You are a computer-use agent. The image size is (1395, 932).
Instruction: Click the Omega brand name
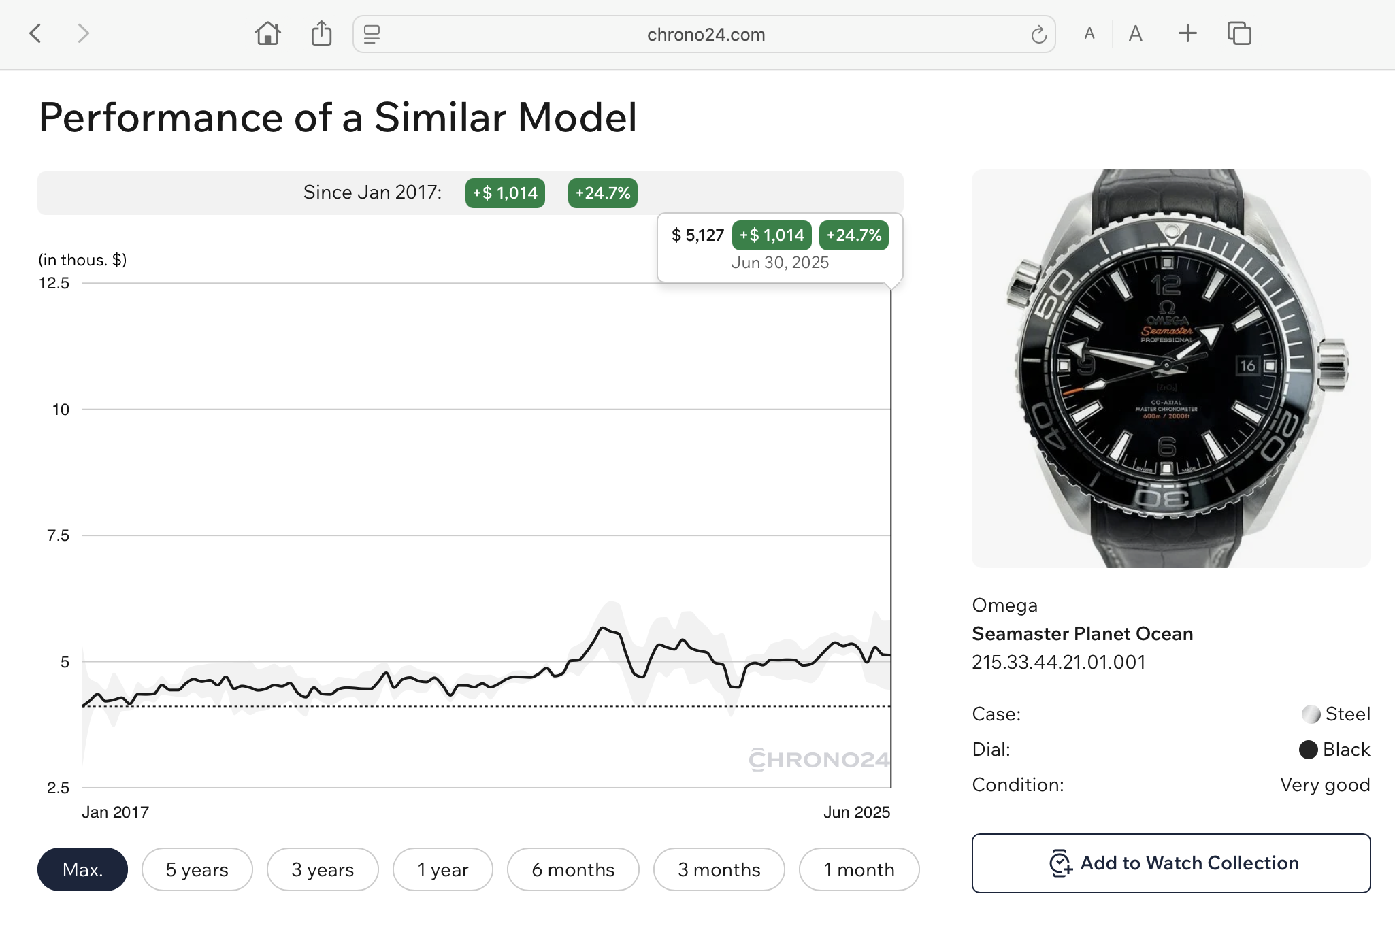click(x=1004, y=605)
